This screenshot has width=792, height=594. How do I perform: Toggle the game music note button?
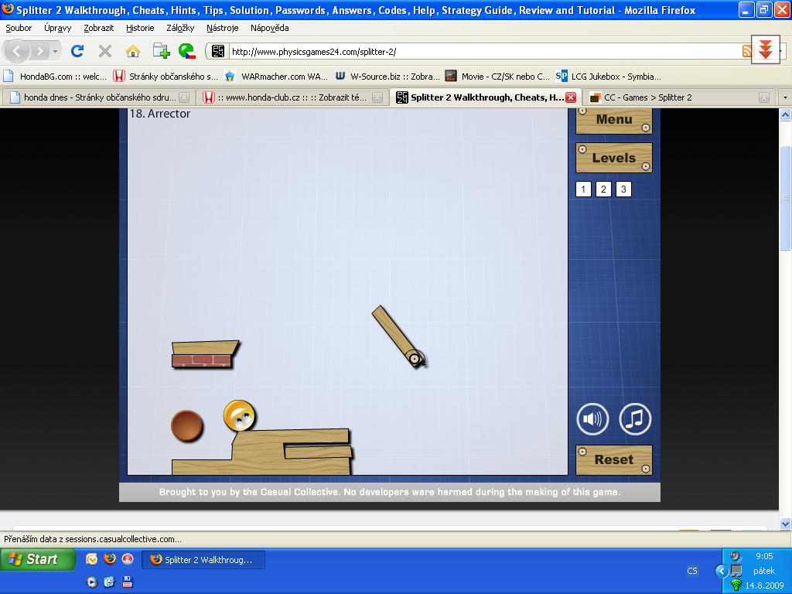(635, 419)
